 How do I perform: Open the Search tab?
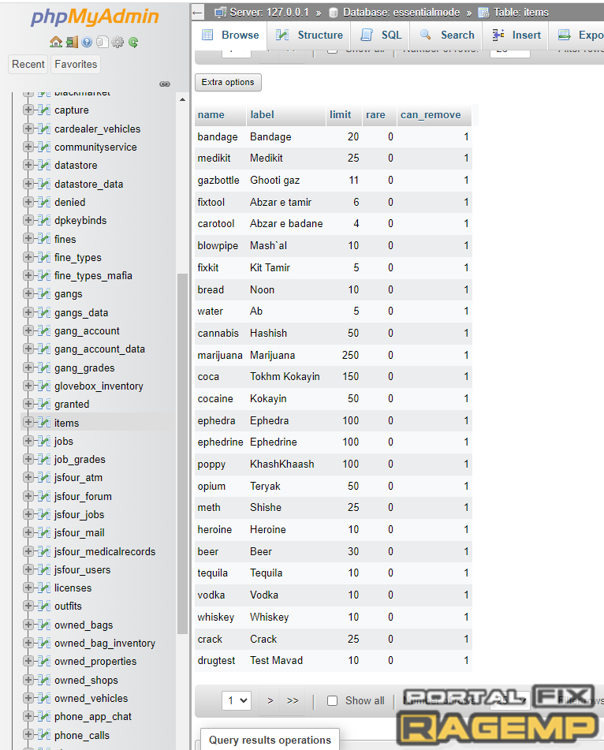[x=446, y=35]
